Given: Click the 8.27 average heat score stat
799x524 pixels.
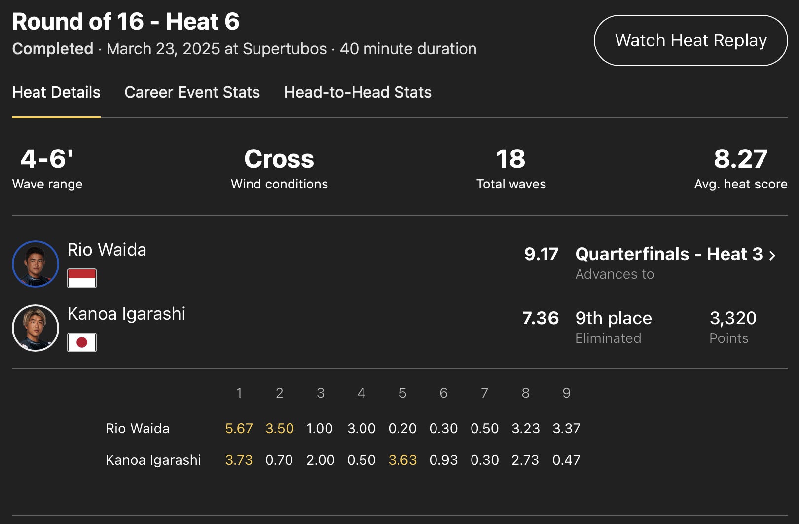Looking at the screenshot, I should [740, 159].
